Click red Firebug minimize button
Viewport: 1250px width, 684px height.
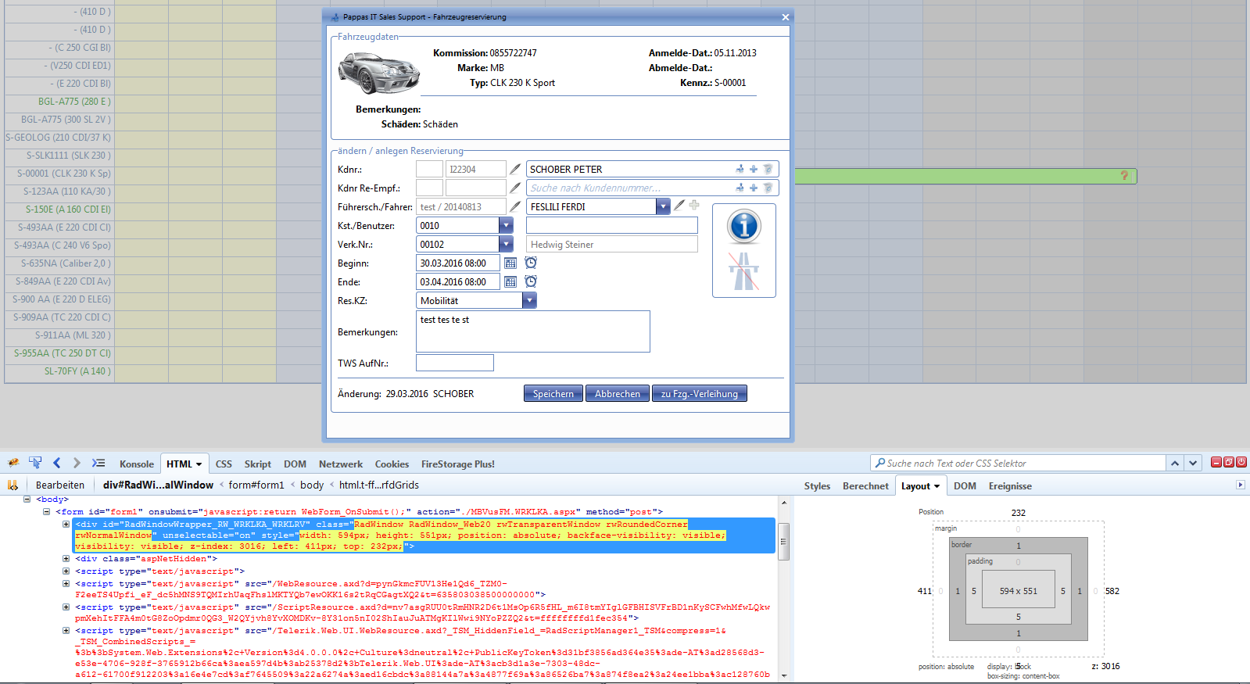tap(1216, 462)
